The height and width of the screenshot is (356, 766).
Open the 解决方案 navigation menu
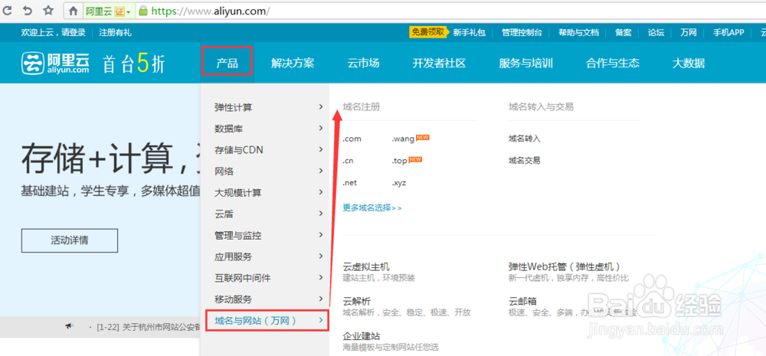click(x=293, y=63)
